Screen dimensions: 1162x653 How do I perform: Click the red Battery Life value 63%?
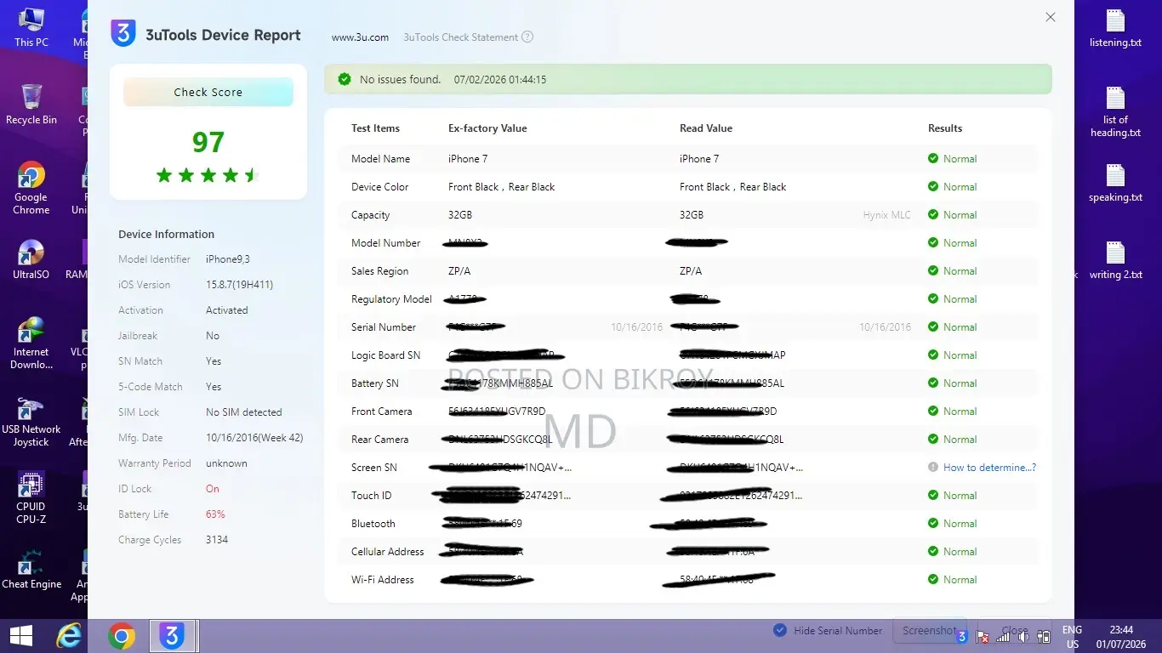pos(215,514)
